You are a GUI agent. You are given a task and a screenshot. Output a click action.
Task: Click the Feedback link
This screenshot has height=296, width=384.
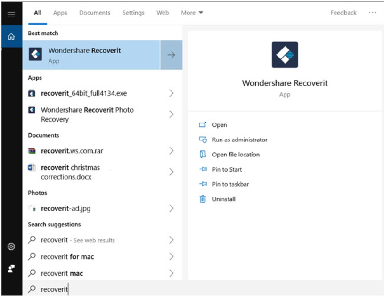pos(343,13)
